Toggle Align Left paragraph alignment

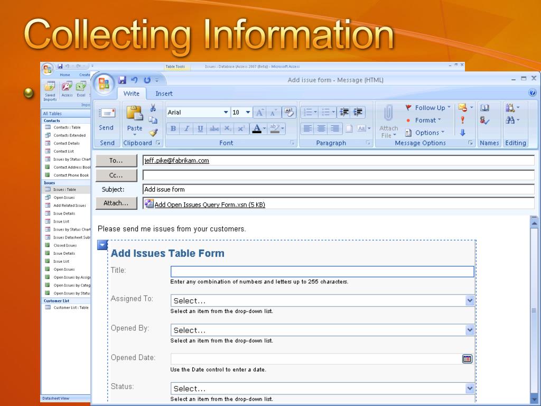[308, 128]
